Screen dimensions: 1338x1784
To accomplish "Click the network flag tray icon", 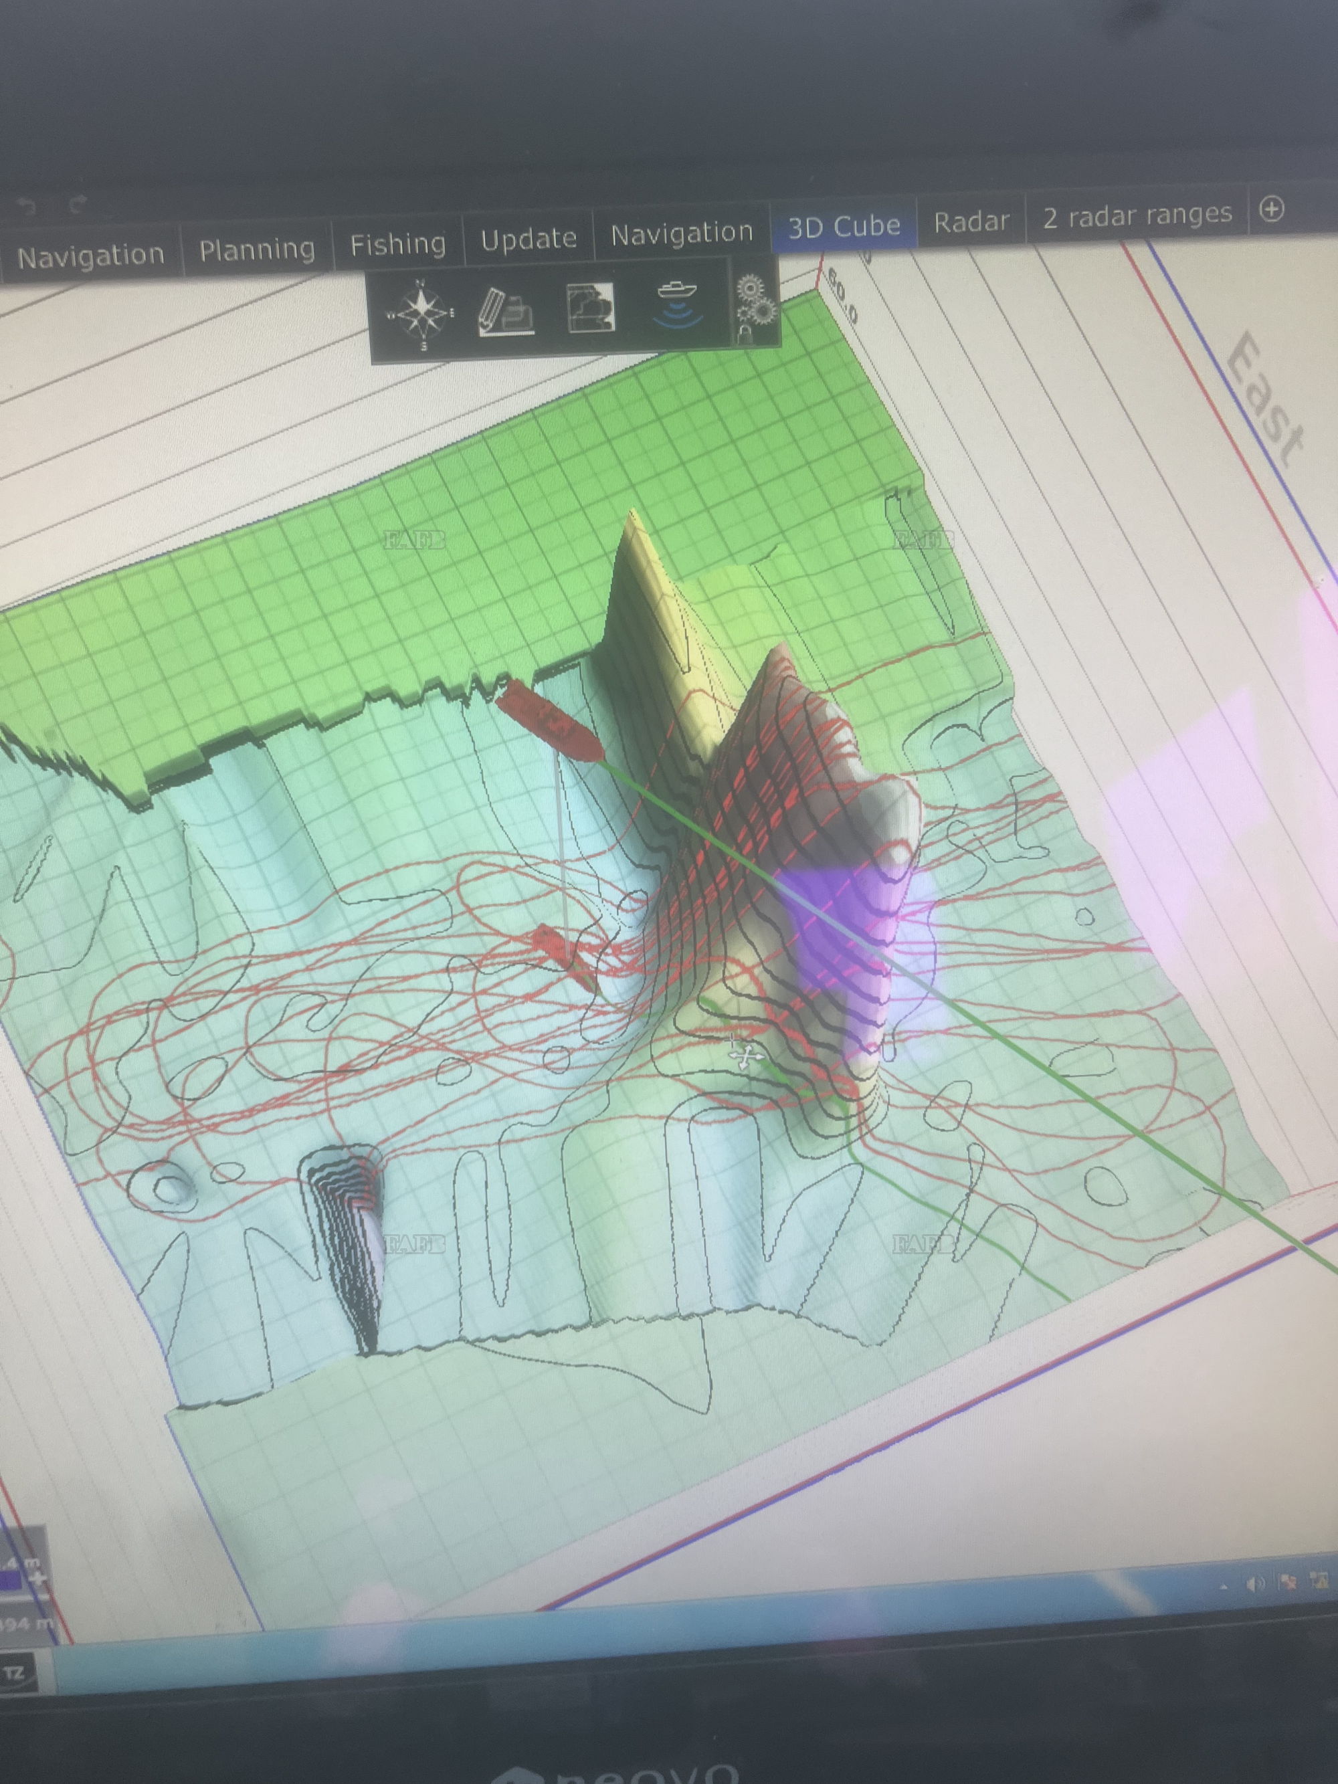I will pyautogui.click(x=1287, y=1581).
